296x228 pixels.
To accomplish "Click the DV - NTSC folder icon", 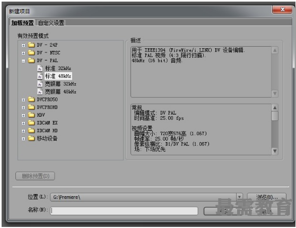I will (31, 52).
